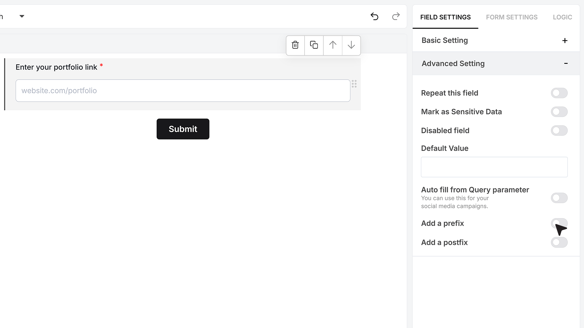Grab the field drag handle dots
Screen dimensions: 584x328
[x=354, y=84]
